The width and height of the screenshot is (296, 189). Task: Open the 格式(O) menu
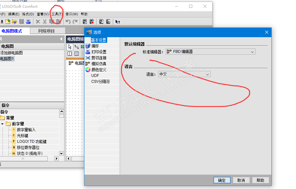coord(28,14)
